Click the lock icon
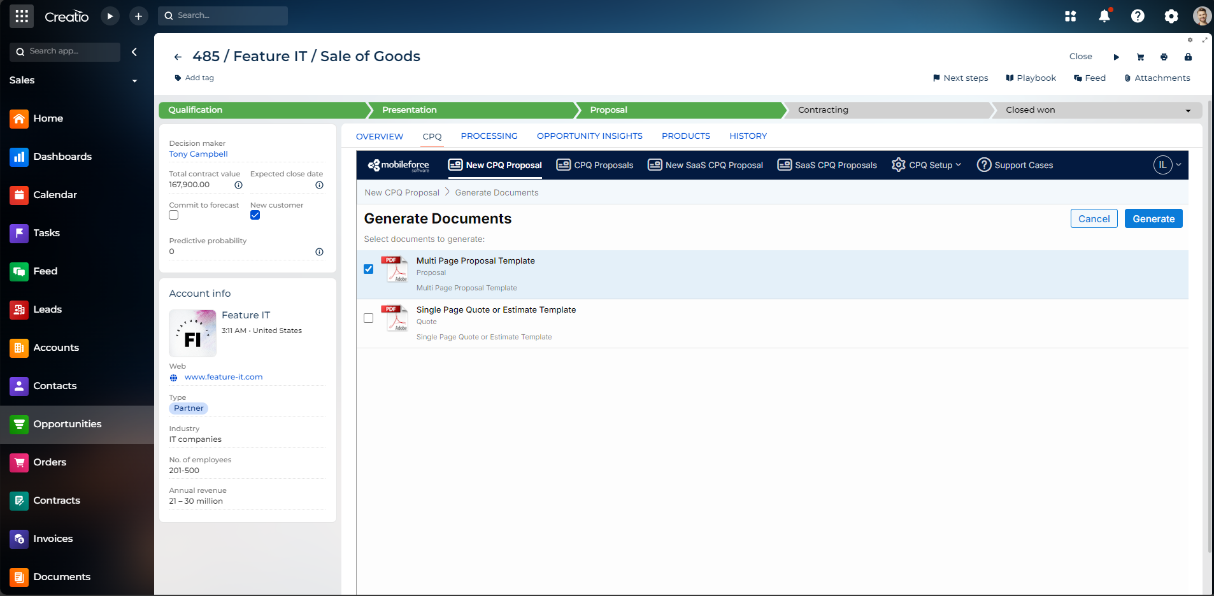Viewport: 1214px width, 596px height. (x=1189, y=57)
